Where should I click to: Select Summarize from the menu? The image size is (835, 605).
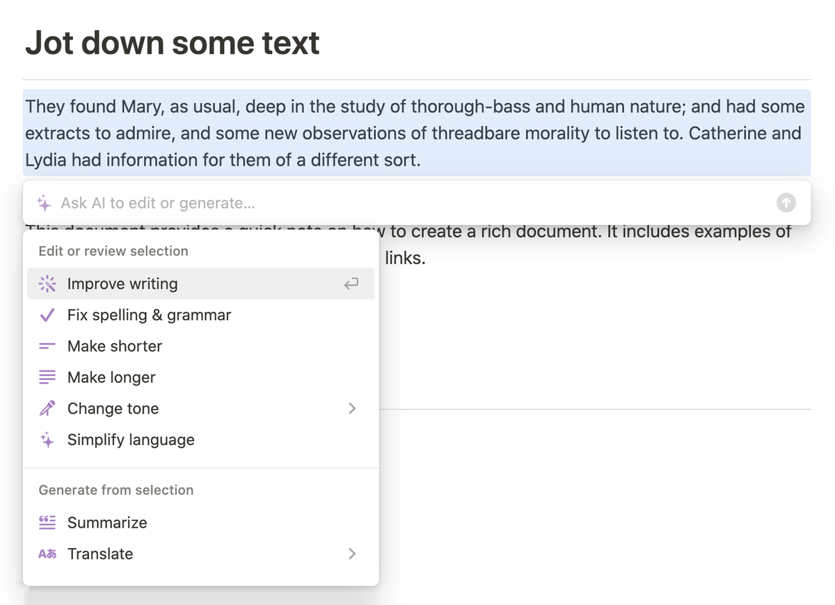[x=200, y=523]
